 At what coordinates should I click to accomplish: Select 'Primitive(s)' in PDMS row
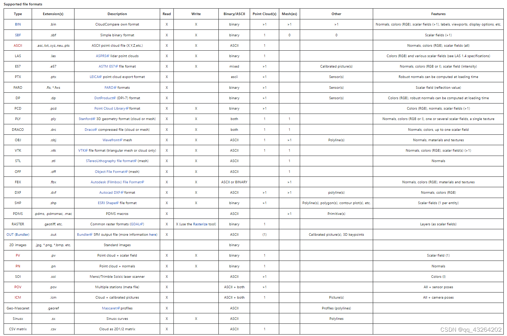(336, 214)
